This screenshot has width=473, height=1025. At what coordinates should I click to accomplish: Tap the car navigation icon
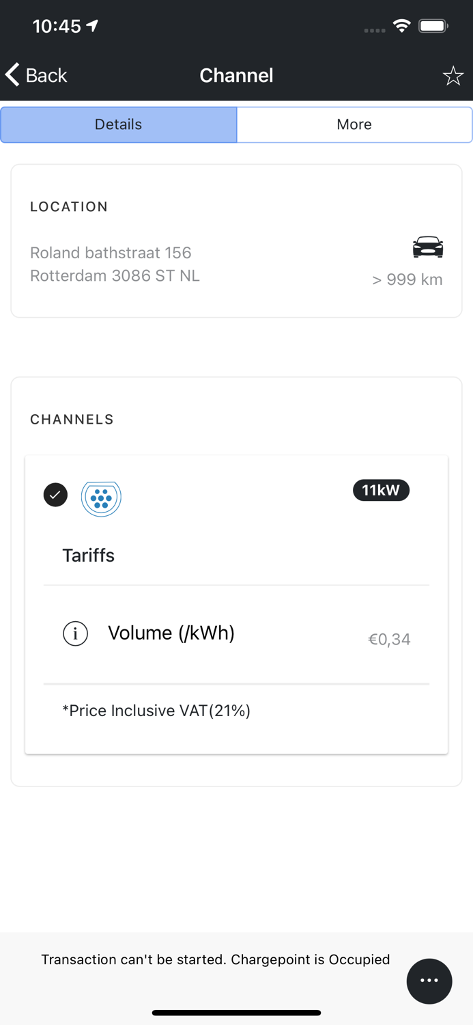point(428,247)
